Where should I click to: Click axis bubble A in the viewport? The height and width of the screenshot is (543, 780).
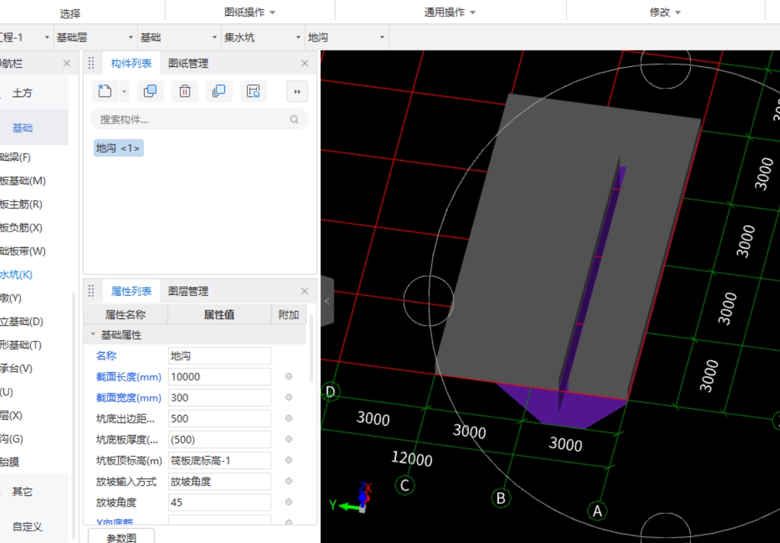(x=597, y=511)
